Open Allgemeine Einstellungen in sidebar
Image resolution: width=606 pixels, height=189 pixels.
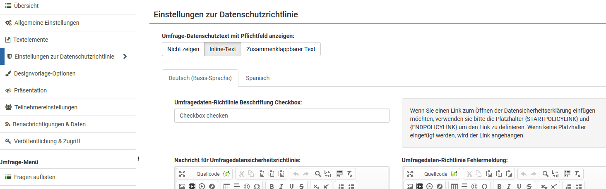46,23
